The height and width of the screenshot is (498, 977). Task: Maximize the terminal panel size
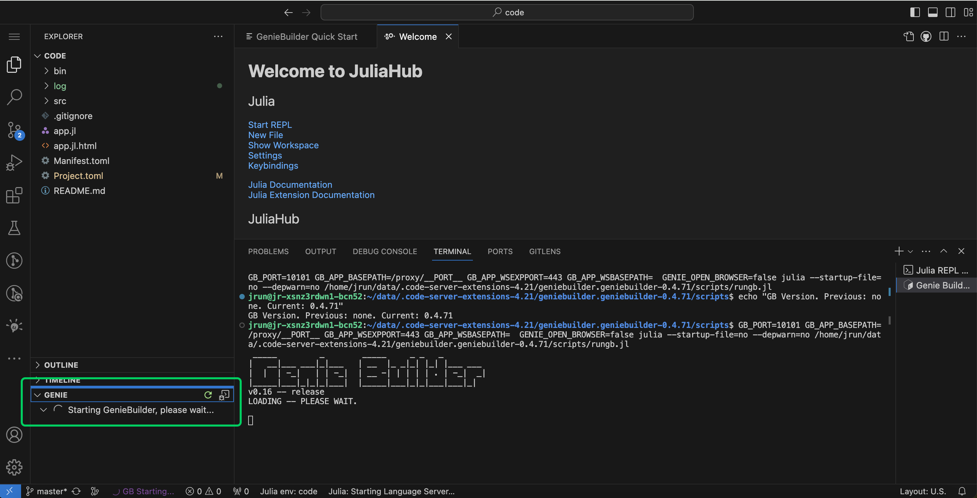pyautogui.click(x=944, y=251)
